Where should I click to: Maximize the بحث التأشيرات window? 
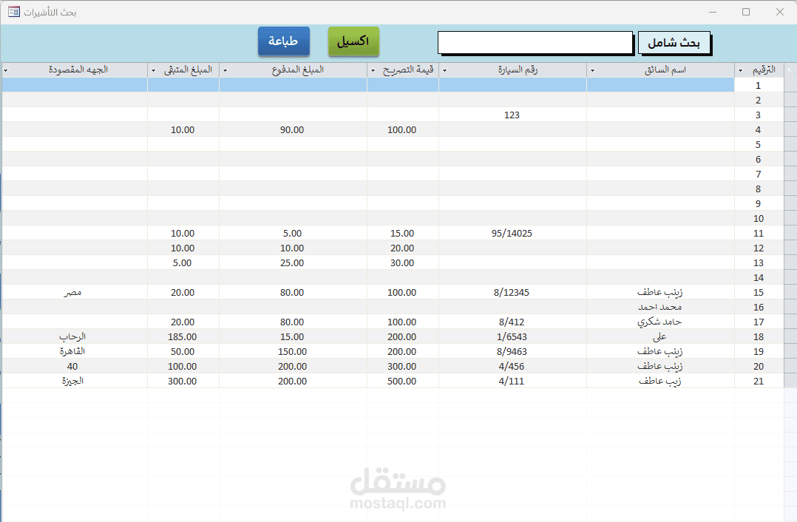[x=746, y=12]
